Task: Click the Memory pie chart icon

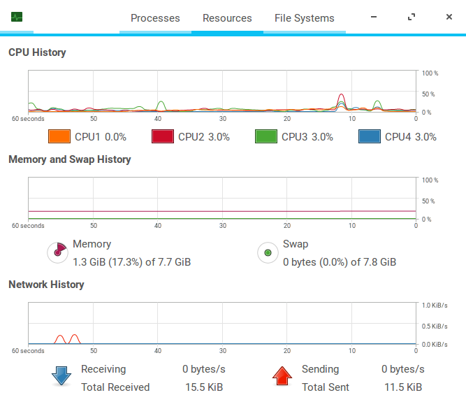Action: (57, 252)
